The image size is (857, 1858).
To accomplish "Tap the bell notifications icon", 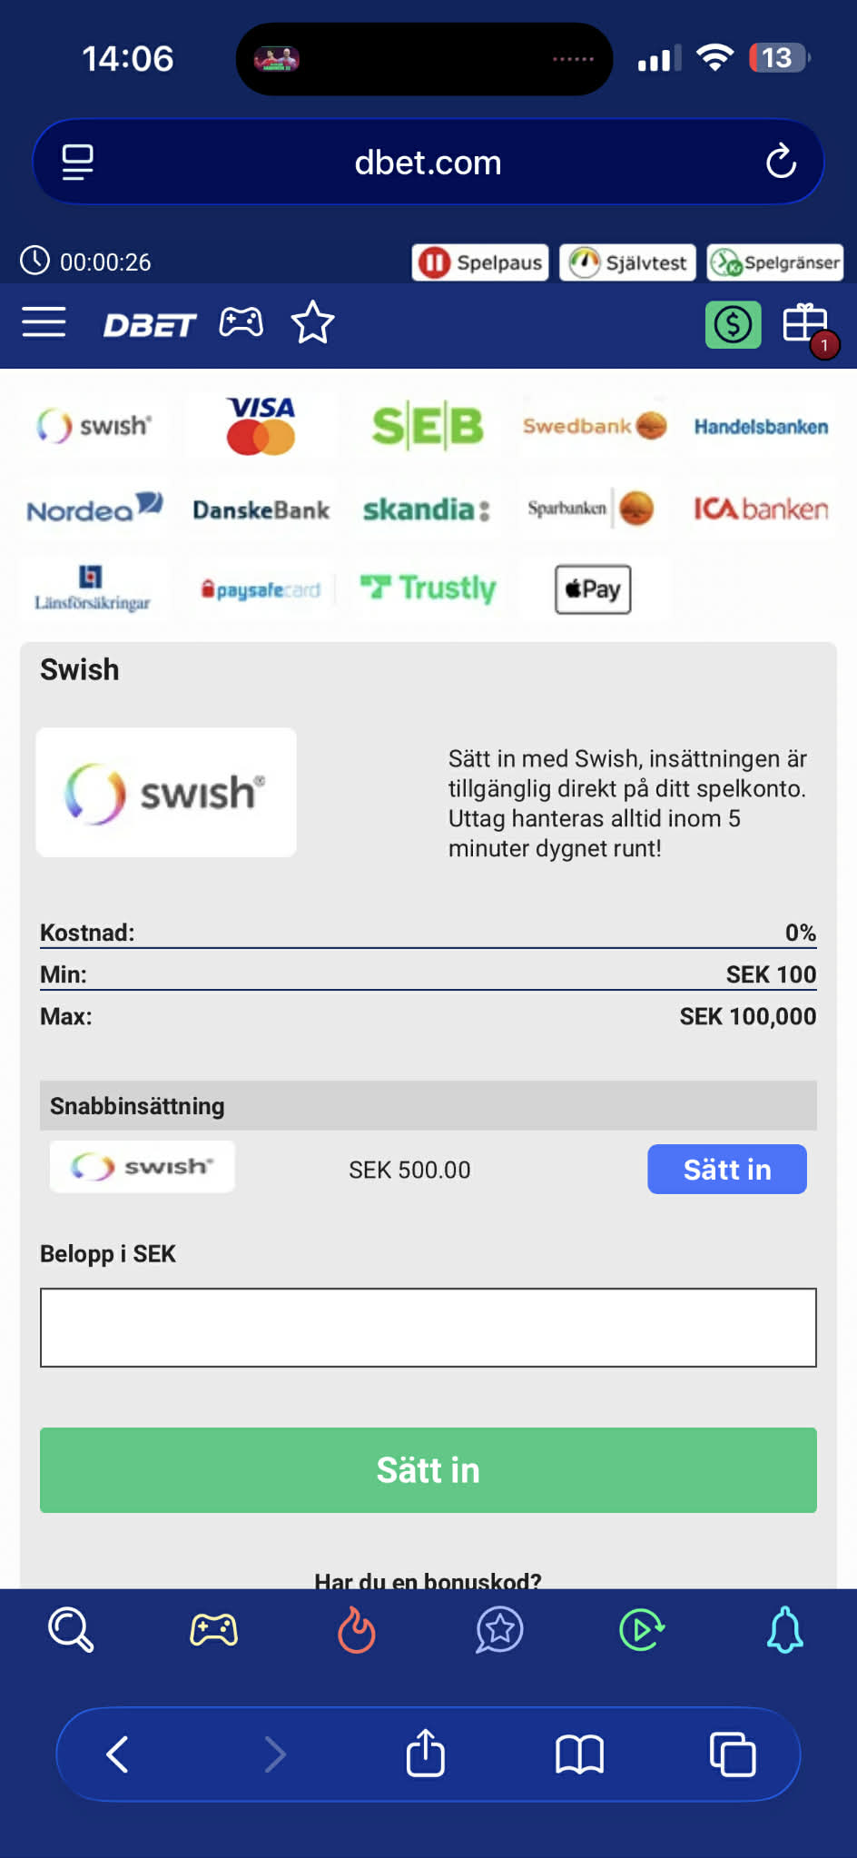I will pyautogui.click(x=784, y=1630).
